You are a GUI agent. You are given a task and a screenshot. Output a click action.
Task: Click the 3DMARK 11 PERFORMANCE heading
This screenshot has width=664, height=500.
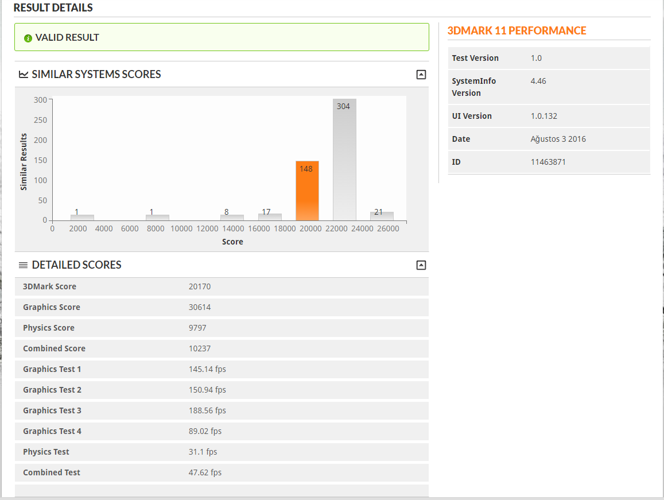[517, 31]
